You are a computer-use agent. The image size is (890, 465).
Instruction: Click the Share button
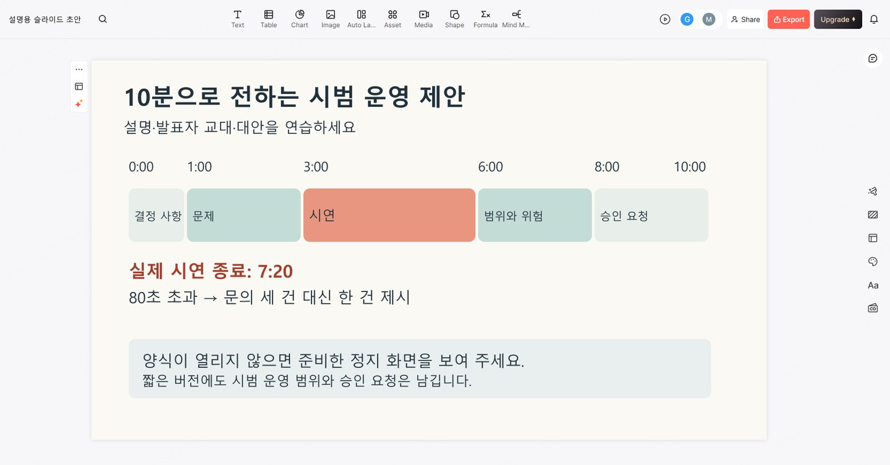point(745,19)
